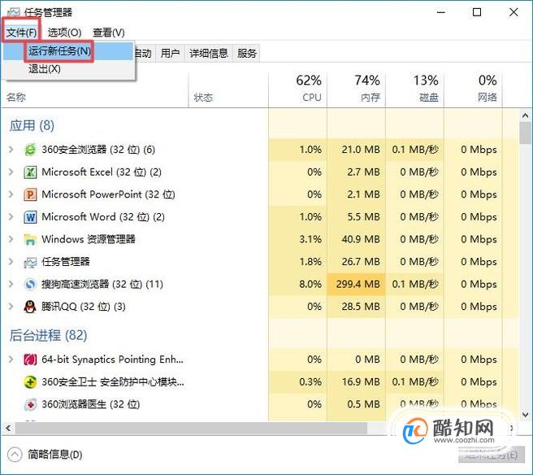The width and height of the screenshot is (533, 475).
Task: Expand the Microsoft PowerPoint process group
Action: (11, 194)
